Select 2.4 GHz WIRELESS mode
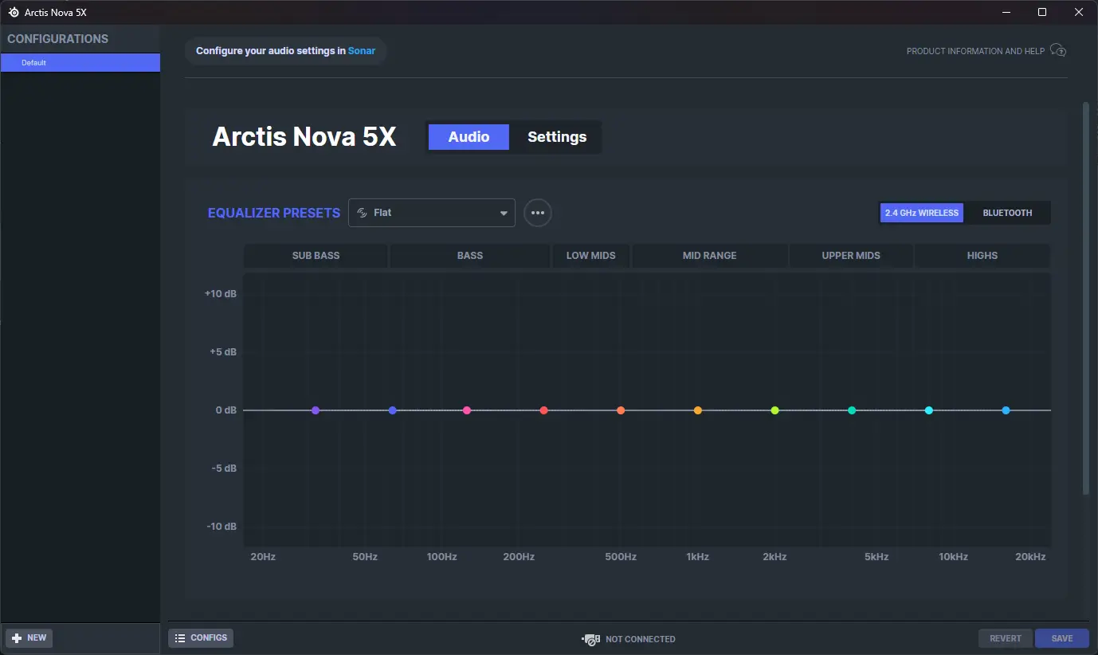This screenshot has width=1098, height=655. 921,213
